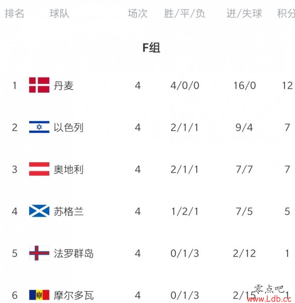The image size is (295, 303).
Task: Click the Scotland flag icon
Action: click(x=39, y=211)
